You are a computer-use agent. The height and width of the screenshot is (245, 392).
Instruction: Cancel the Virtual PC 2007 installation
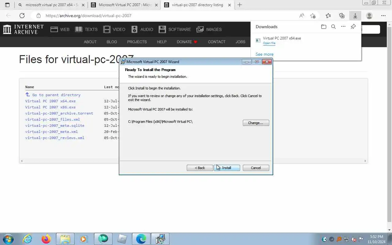256,168
